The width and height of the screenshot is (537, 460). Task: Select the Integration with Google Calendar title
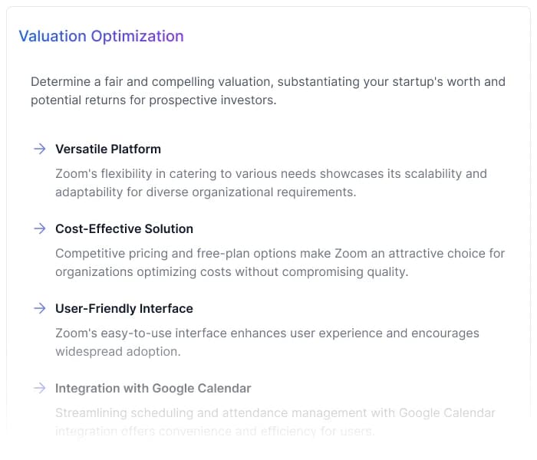coord(153,388)
